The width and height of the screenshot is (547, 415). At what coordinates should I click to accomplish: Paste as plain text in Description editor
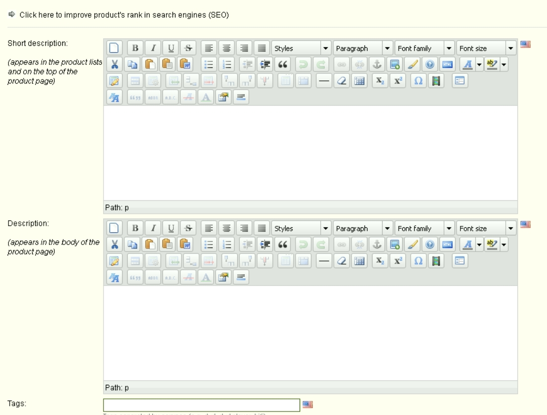(167, 244)
